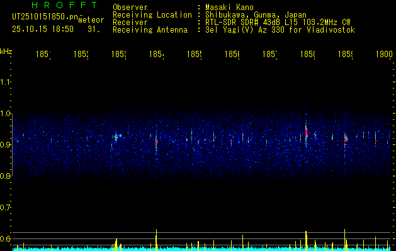Viewport: 396px width, 251px height.
Task: Click the 1.1 kHz frequency label
Action: click(x=5, y=82)
